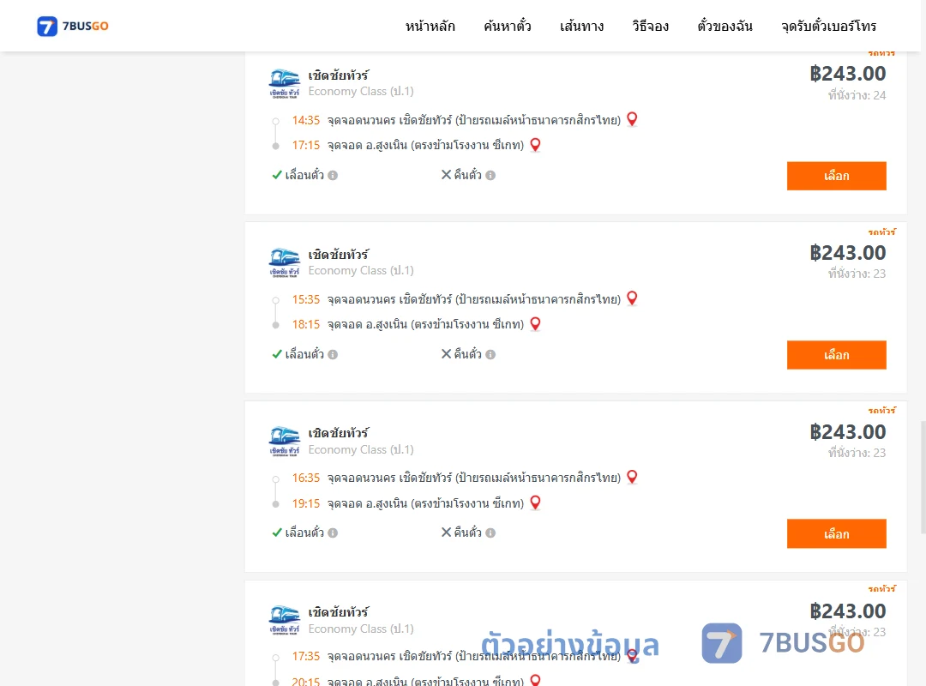Click เชิดชัยทัวร์ bus logo on 16:35 trip
The width and height of the screenshot is (926, 686).
(x=284, y=442)
